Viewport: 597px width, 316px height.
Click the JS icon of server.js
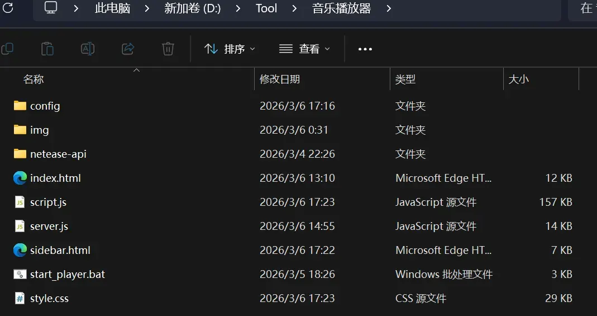pyautogui.click(x=20, y=226)
